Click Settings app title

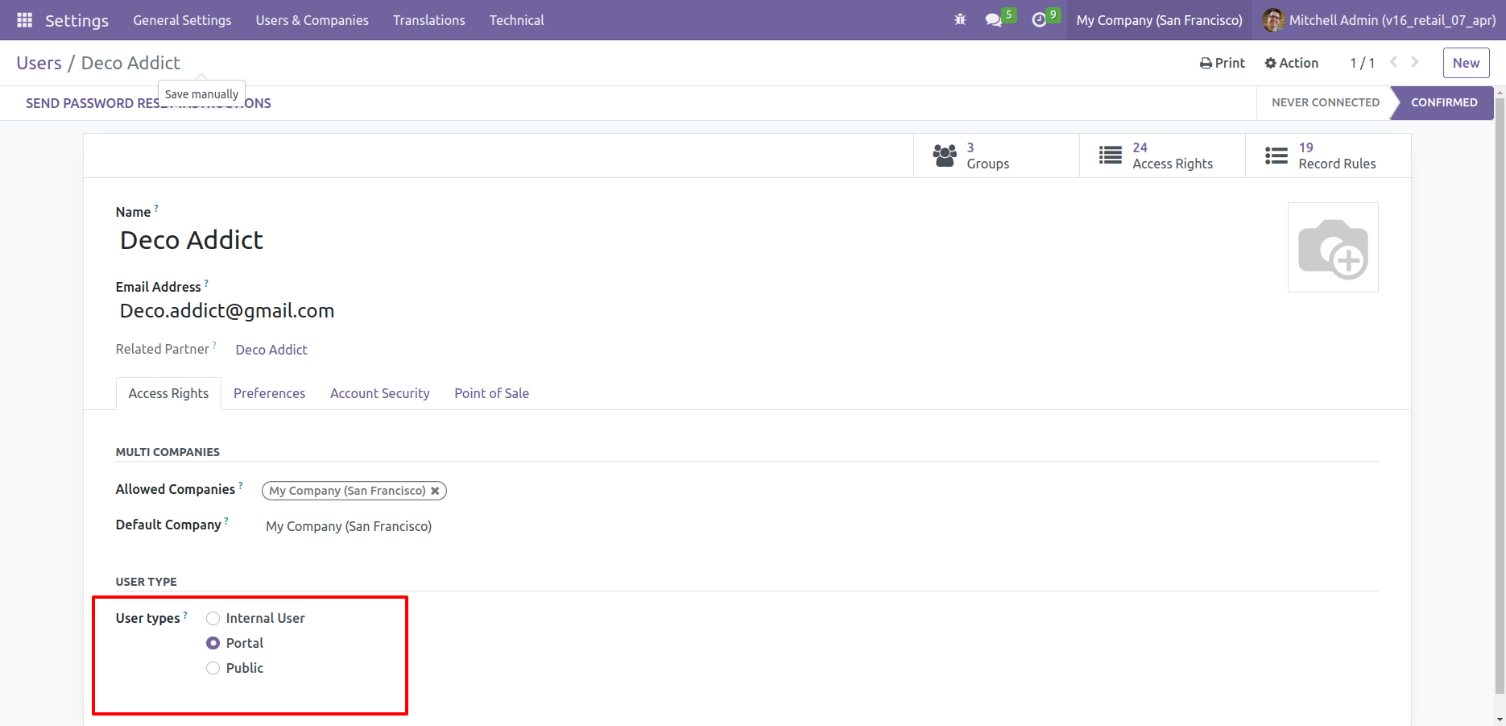point(77,20)
